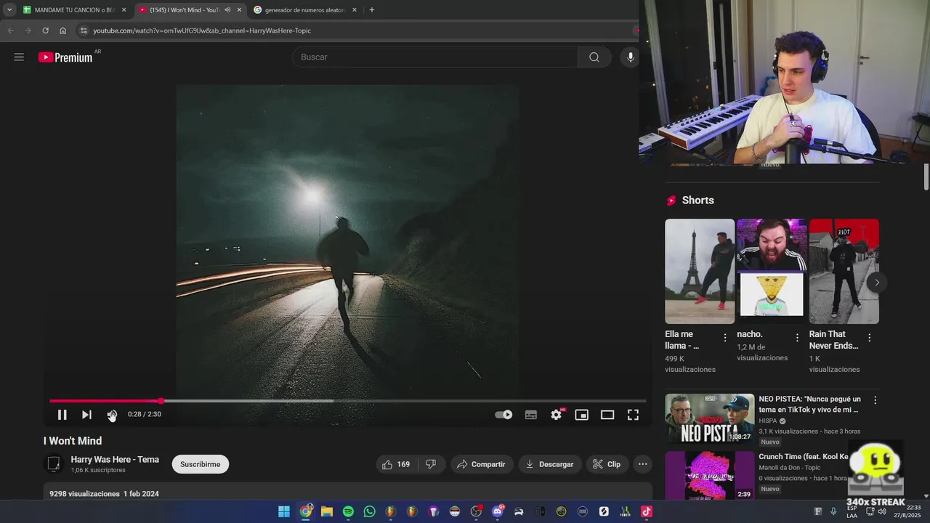View site information icon in address bar
This screenshot has width=930, height=523.
pyautogui.click(x=84, y=31)
